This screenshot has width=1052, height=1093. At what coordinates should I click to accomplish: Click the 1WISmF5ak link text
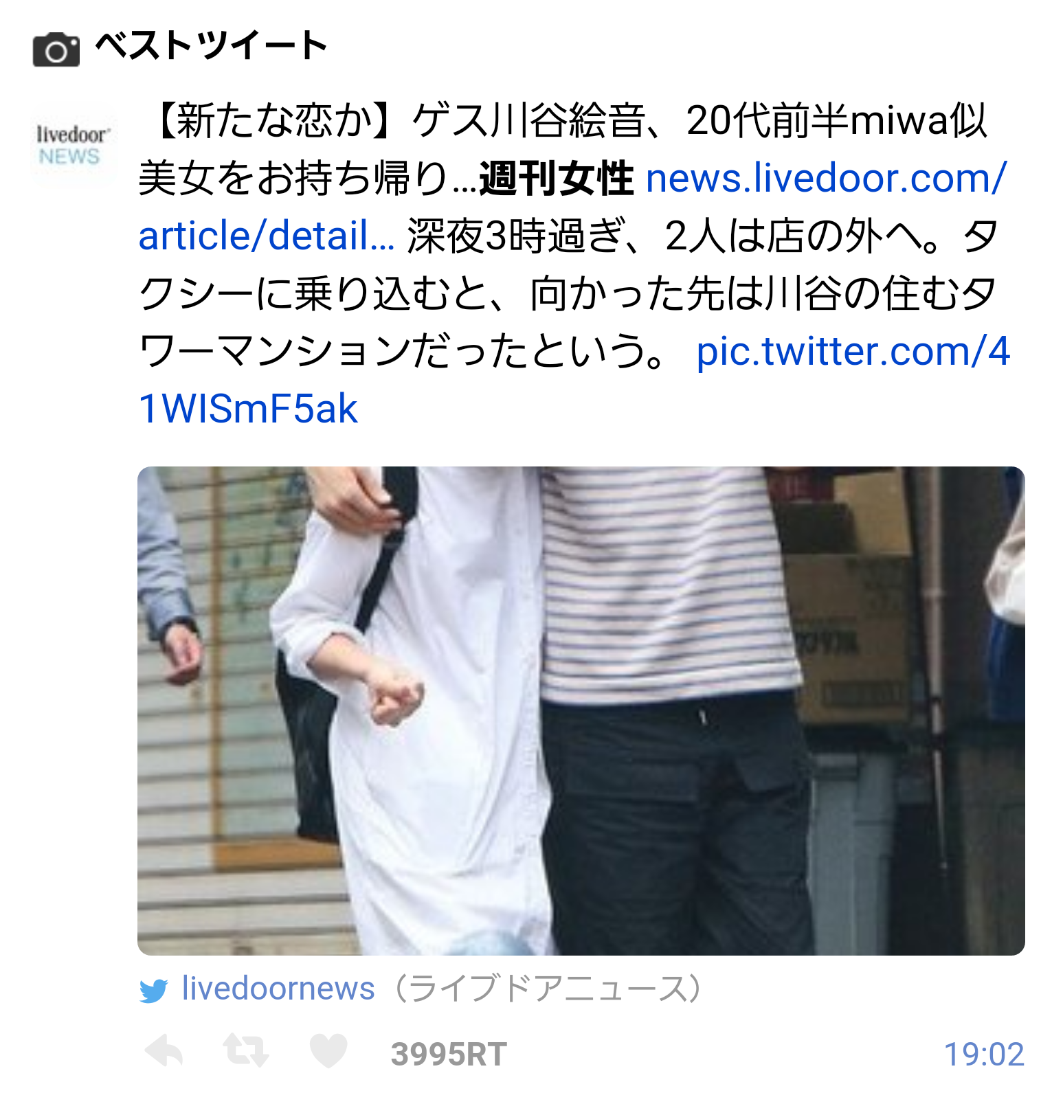(x=248, y=409)
